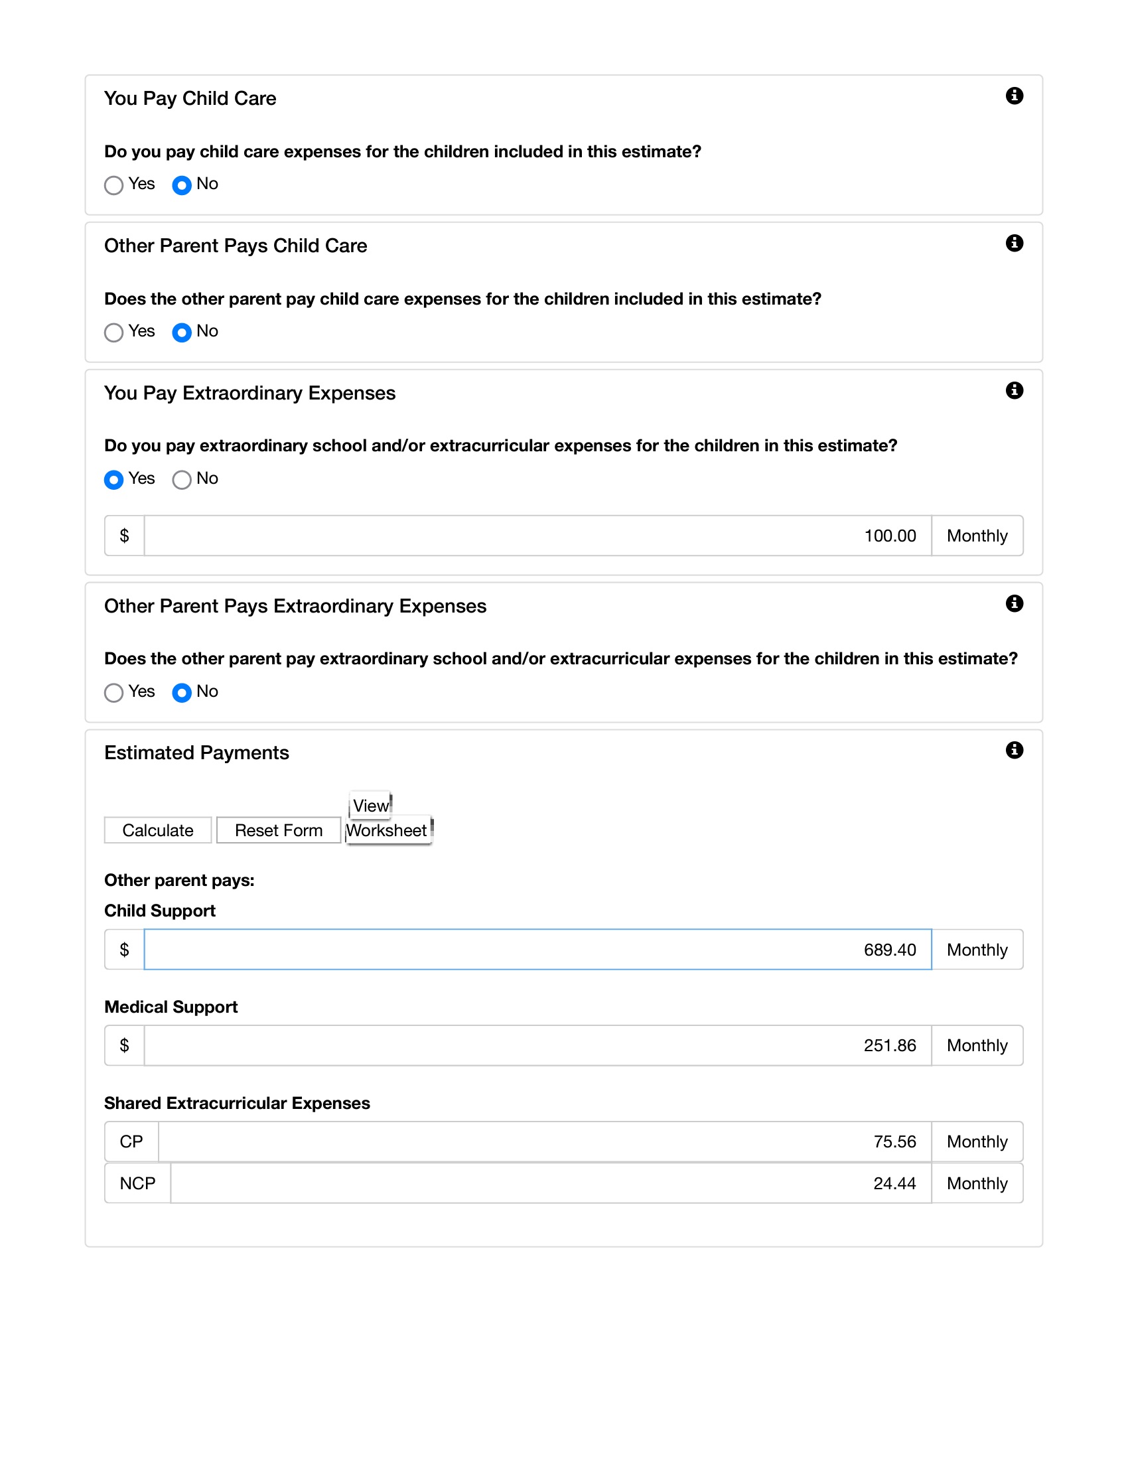Show info for You Pay Extraordinary Expenses
This screenshot has width=1128, height=1460.
tap(1014, 390)
